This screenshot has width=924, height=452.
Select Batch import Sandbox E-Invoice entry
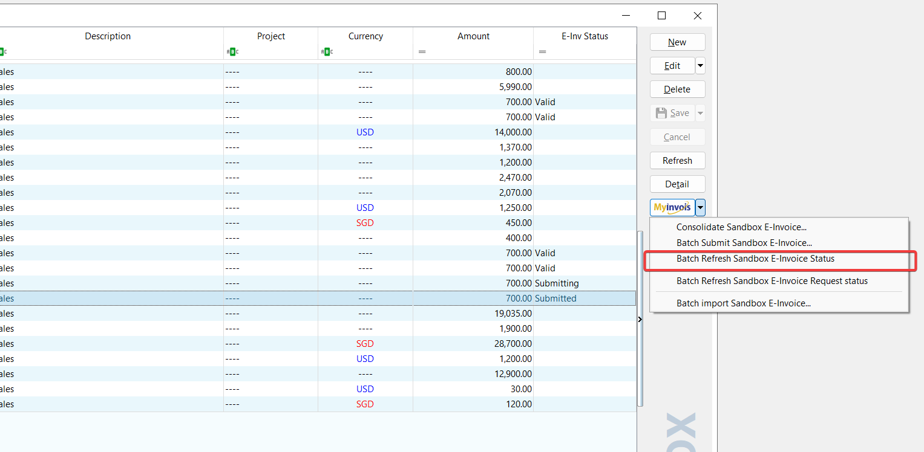[x=743, y=303]
